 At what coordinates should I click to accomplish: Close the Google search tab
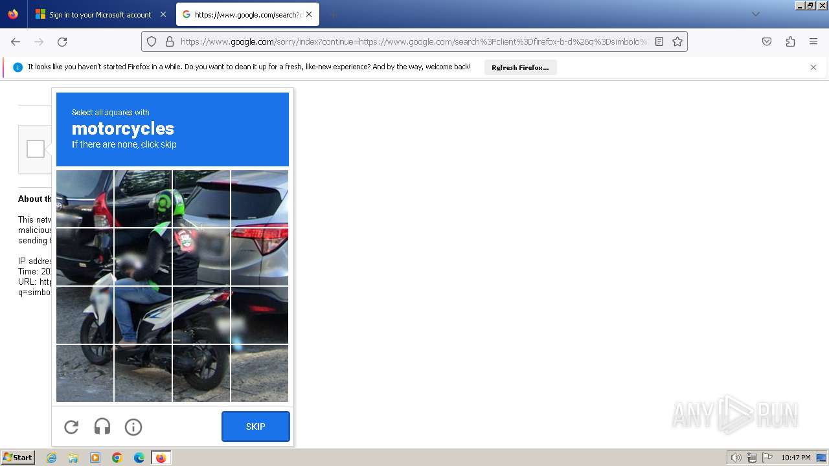point(309,14)
